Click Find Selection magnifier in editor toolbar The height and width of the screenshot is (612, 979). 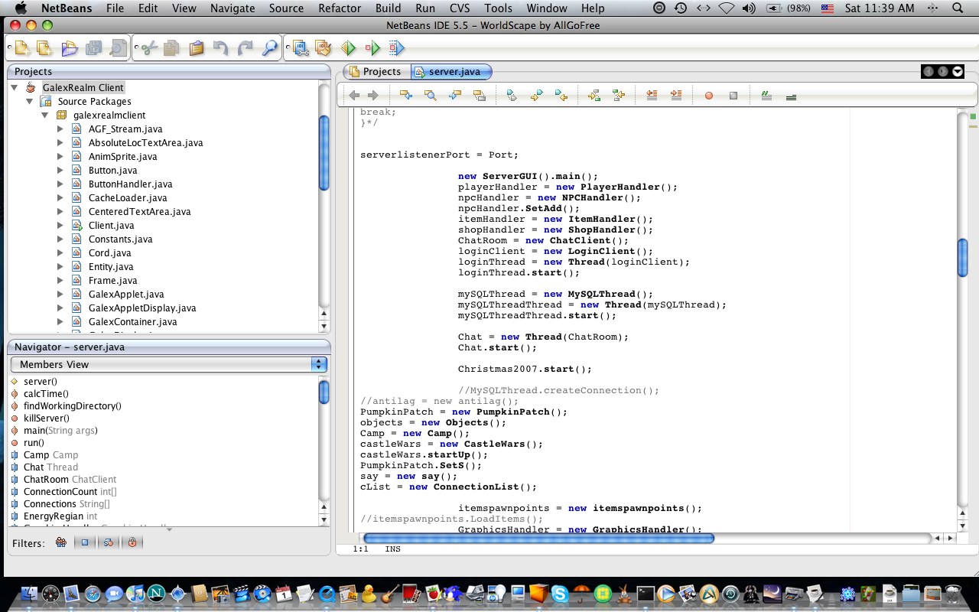tap(431, 96)
